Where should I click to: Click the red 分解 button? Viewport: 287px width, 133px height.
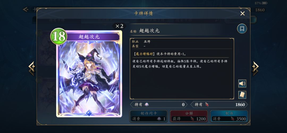tap(189, 116)
